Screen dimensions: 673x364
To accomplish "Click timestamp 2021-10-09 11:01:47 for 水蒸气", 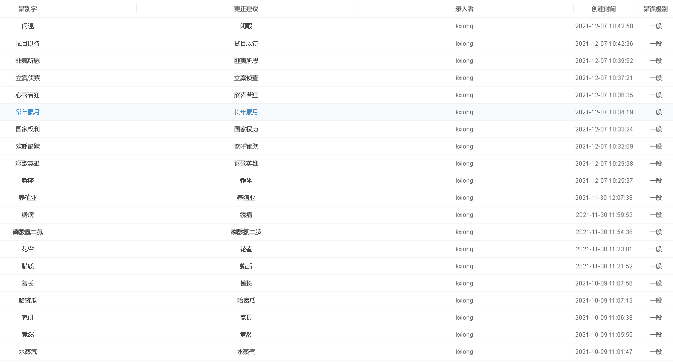I will 604,351.
